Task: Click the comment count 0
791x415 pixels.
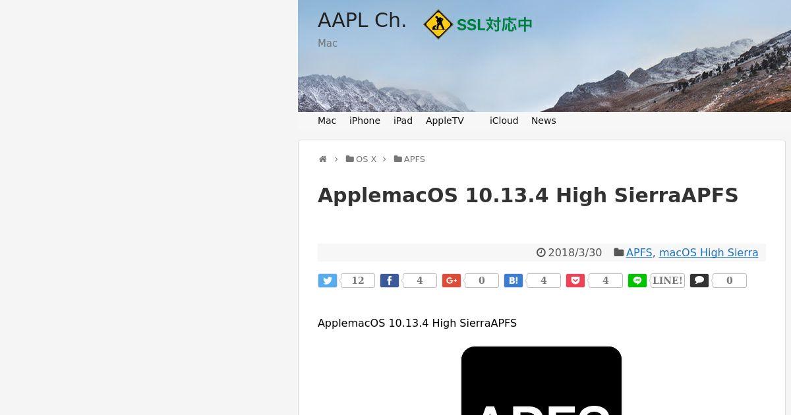Action: coord(730,281)
